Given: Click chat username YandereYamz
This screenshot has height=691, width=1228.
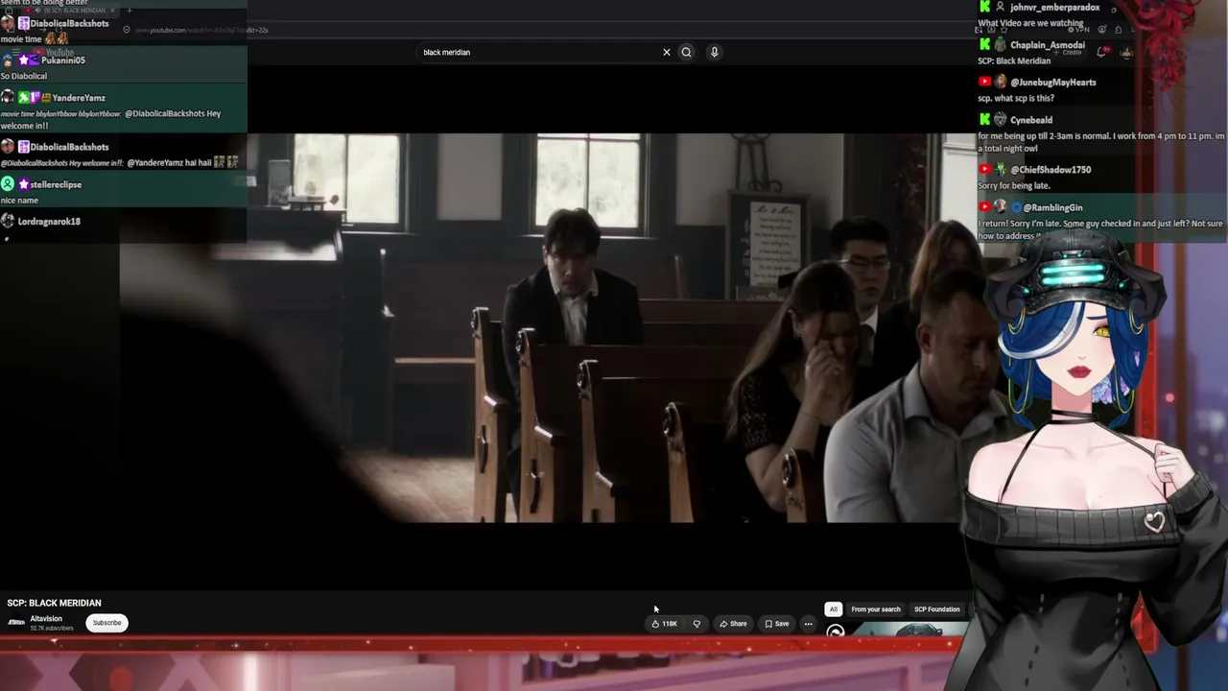Looking at the screenshot, I should coord(79,97).
